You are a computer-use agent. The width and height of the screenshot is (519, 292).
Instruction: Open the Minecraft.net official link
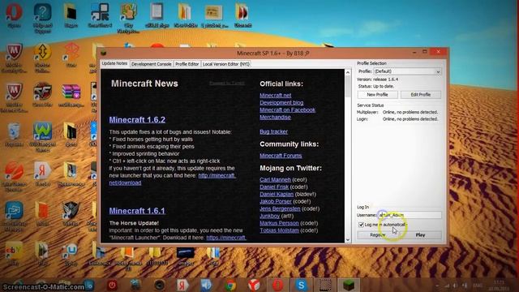point(276,96)
